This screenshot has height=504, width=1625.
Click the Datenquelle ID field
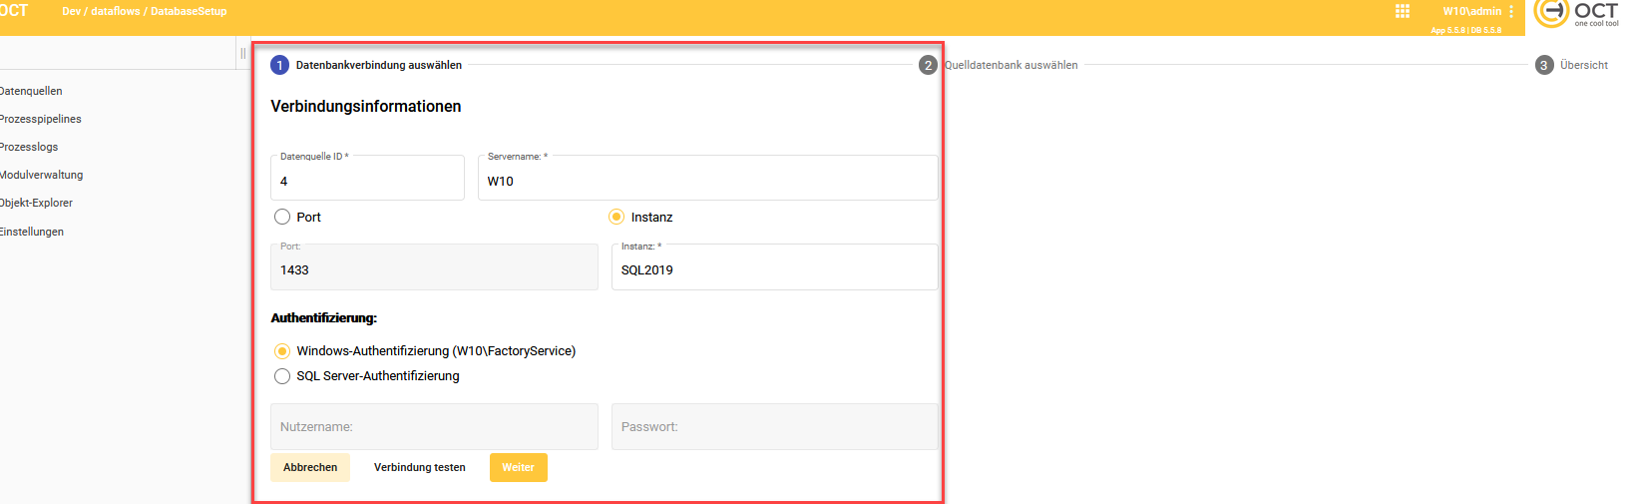(x=367, y=181)
